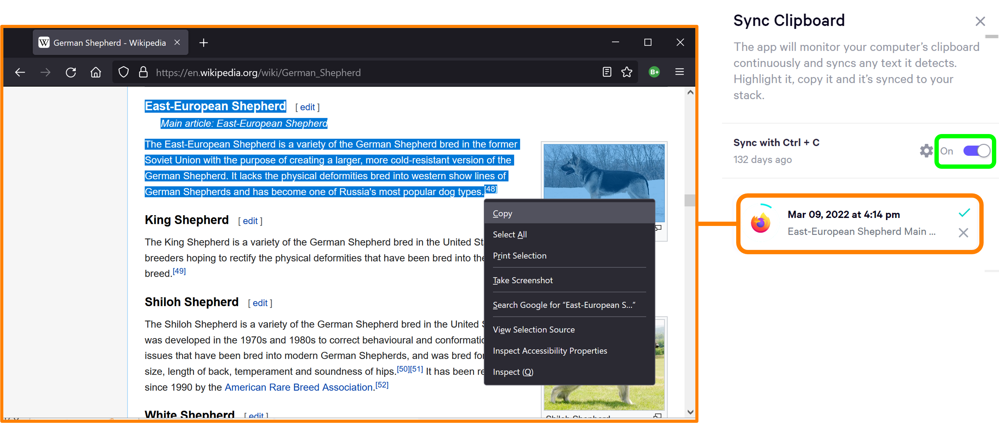Screen dimensions: 999x423
Task: Bookmark this page with star icon
Action: point(627,72)
